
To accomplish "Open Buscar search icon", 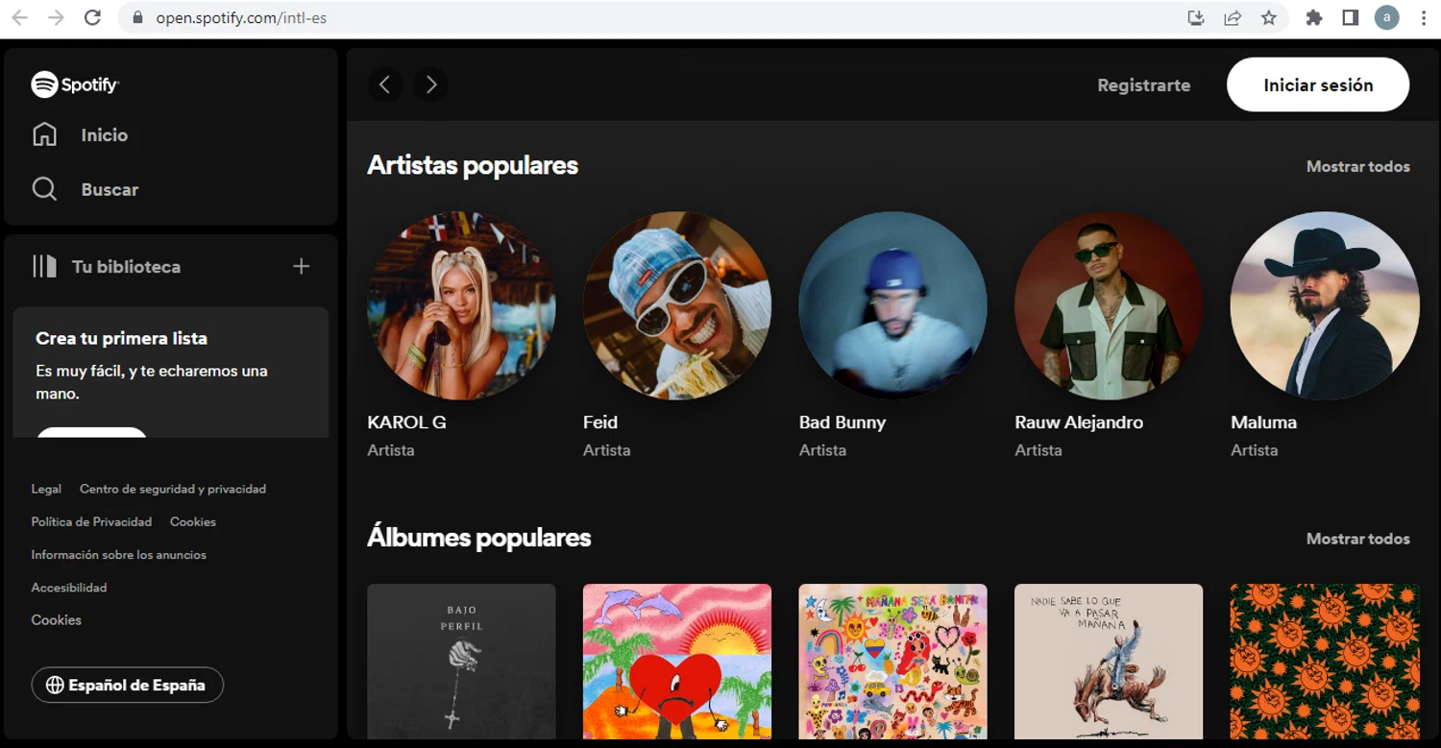I will pos(45,189).
